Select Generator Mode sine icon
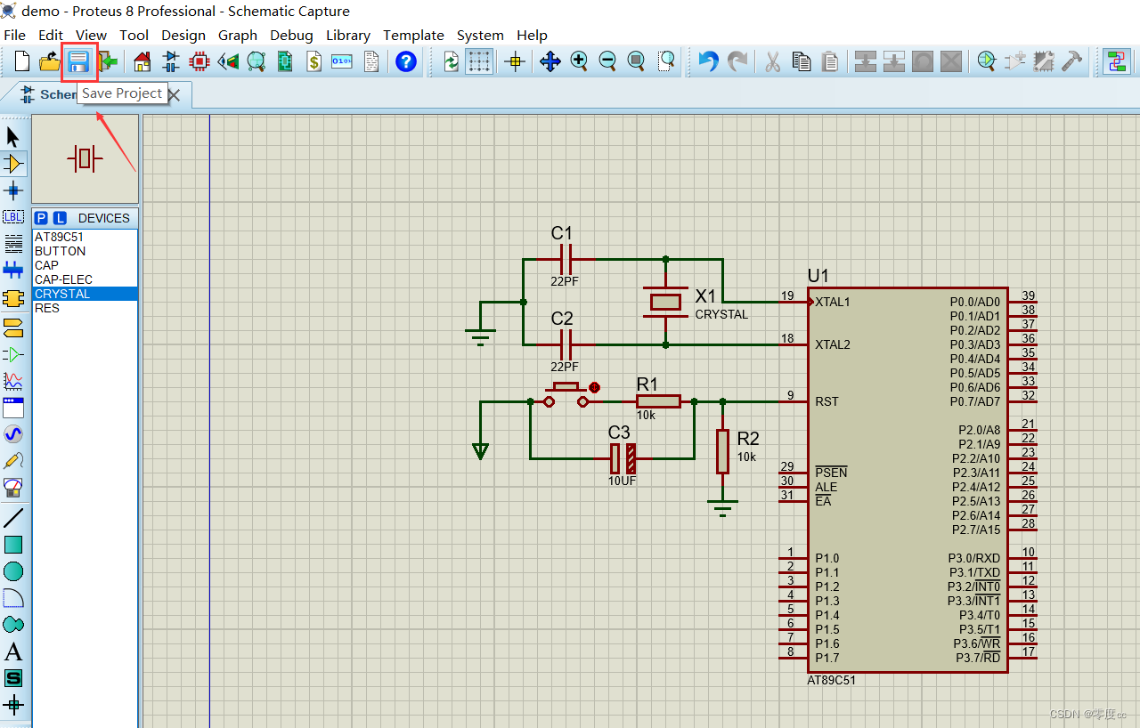 tap(13, 434)
